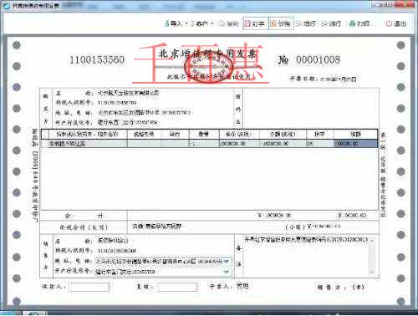Exit the window with 退出
The image size is (418, 316).
(396, 23)
